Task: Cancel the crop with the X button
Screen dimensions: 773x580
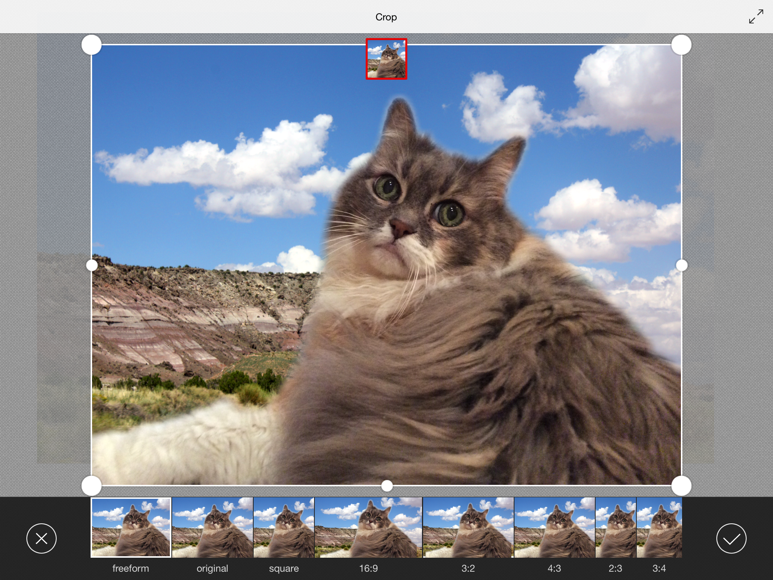Action: coord(42,538)
